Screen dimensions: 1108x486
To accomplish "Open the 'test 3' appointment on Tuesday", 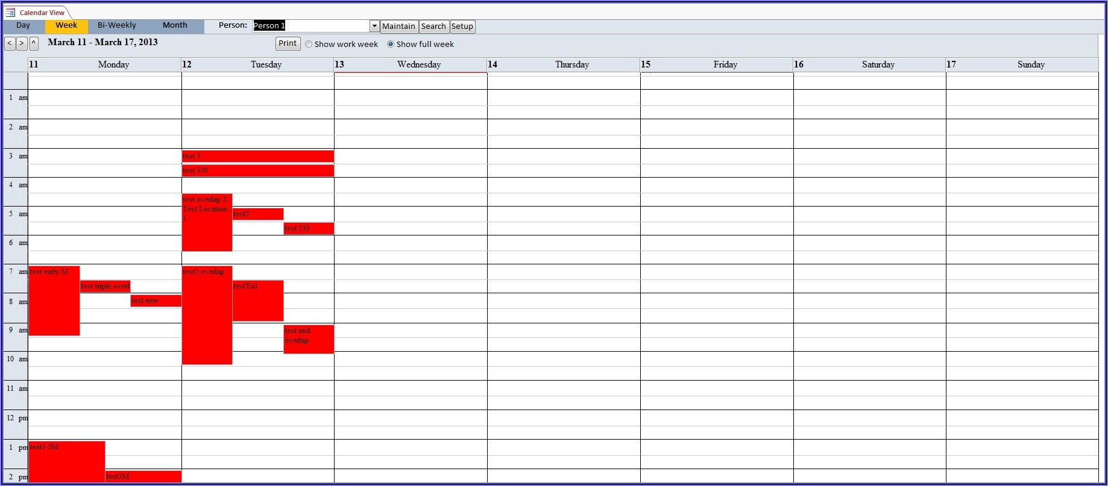I will [x=258, y=157].
